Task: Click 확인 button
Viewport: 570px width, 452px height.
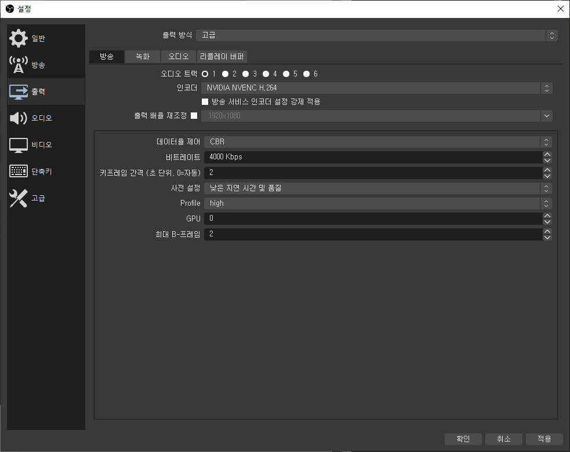Action: click(x=463, y=439)
